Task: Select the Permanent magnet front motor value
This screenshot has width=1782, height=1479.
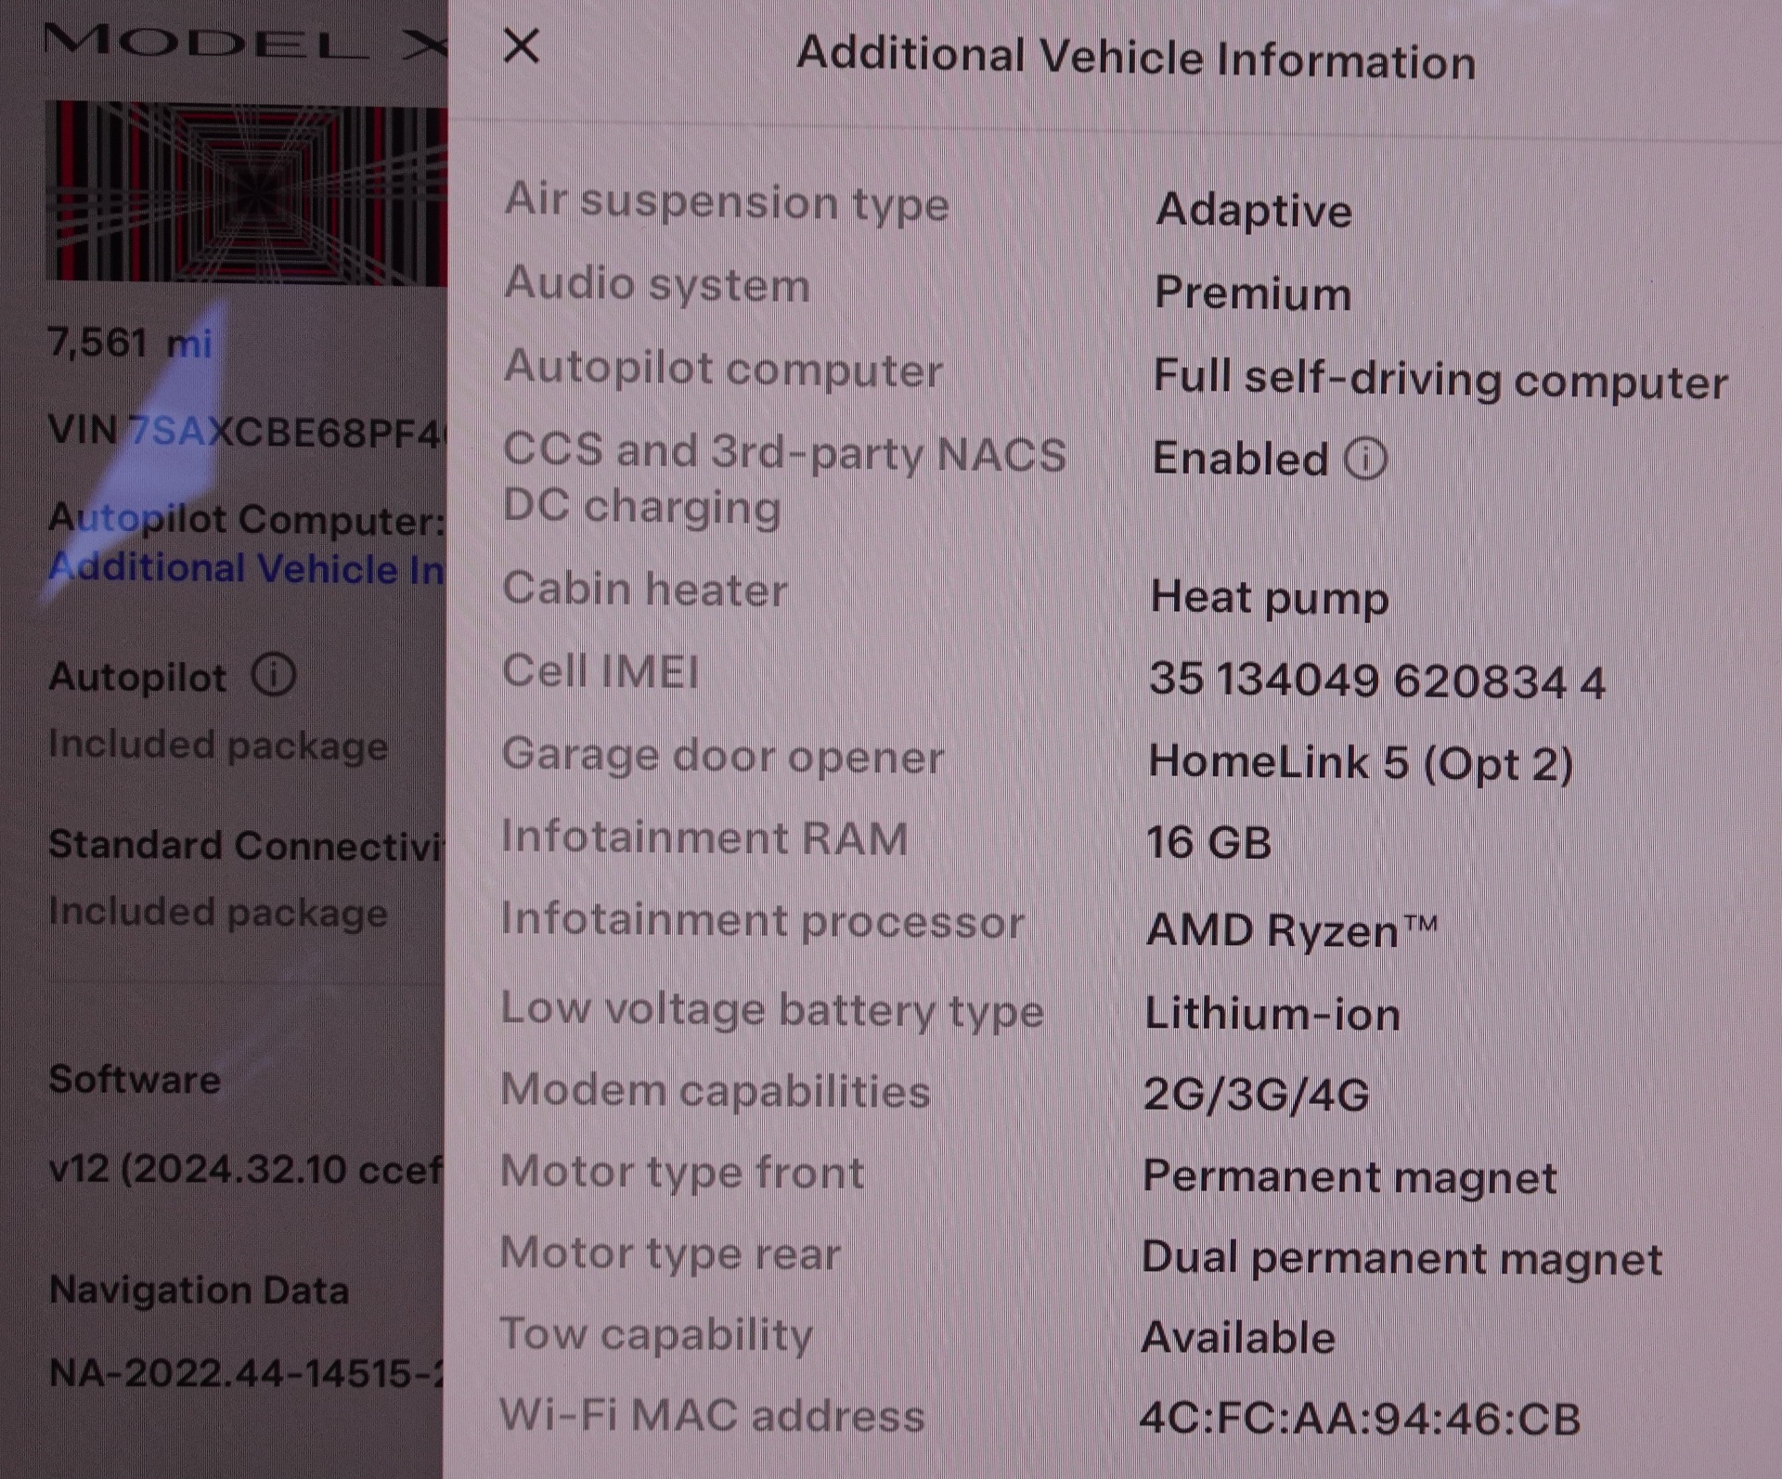Action: (x=1349, y=1177)
